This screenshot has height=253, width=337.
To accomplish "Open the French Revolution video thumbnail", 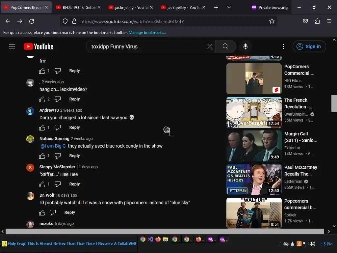I will (x=254, y=112).
